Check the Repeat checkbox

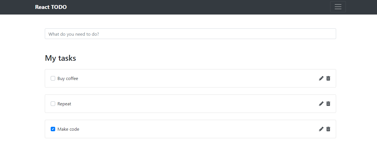click(53, 104)
